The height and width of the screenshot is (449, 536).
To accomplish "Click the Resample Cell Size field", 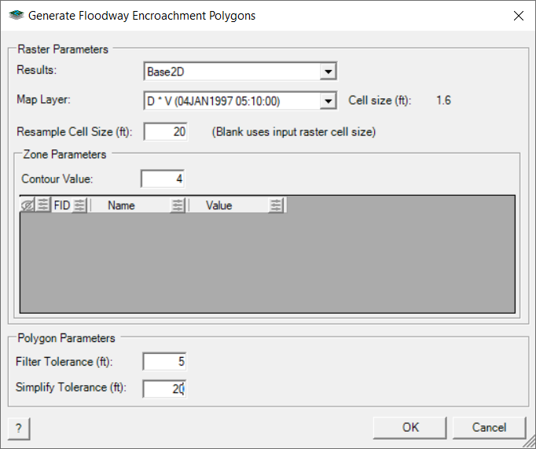I will (x=165, y=131).
